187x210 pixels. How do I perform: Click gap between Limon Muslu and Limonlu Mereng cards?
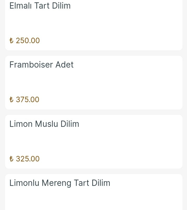(x=94, y=171)
